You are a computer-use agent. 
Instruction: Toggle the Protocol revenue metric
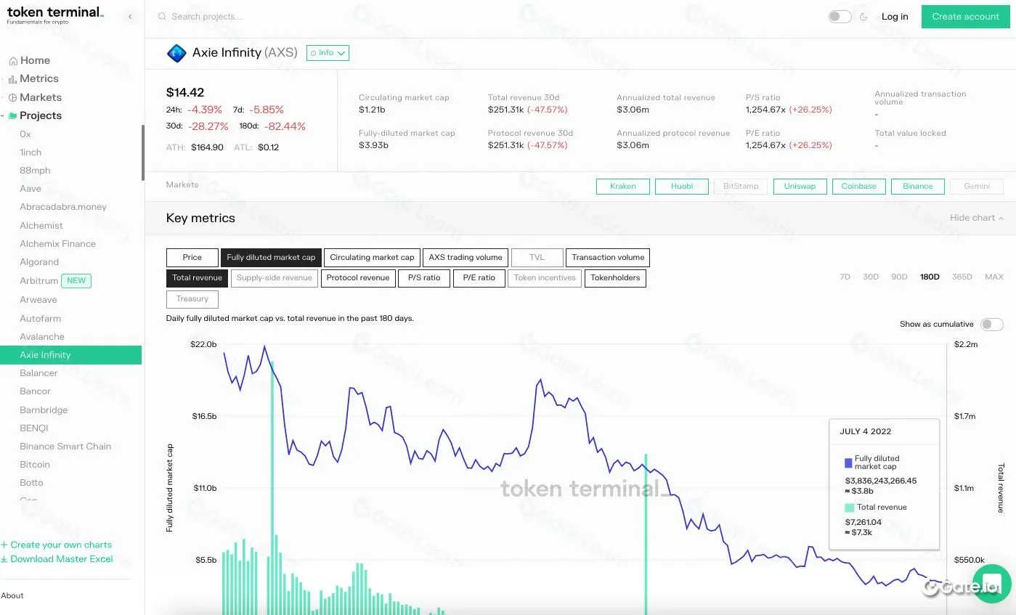coord(357,277)
